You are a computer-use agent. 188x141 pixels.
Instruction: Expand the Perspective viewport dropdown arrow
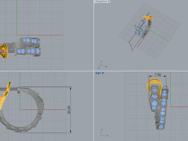[109, 1]
